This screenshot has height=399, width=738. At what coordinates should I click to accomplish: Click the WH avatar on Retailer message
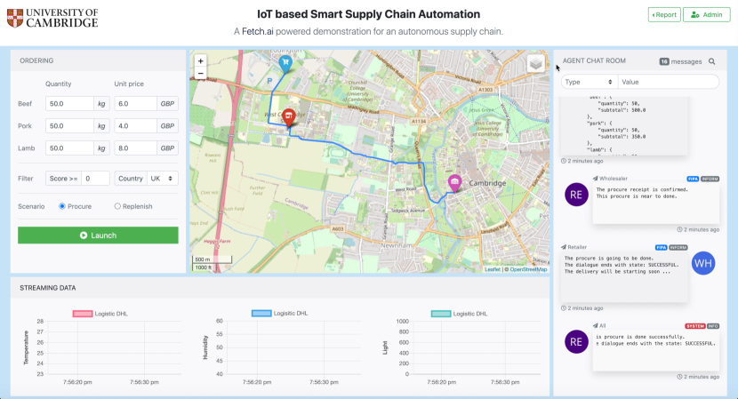[x=703, y=264]
